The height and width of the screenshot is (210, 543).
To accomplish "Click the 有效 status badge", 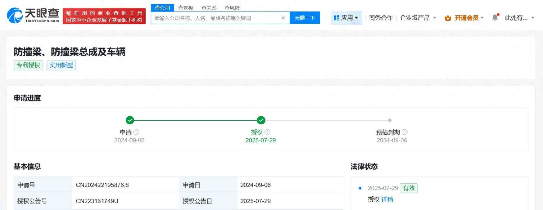I will pyautogui.click(x=409, y=188).
